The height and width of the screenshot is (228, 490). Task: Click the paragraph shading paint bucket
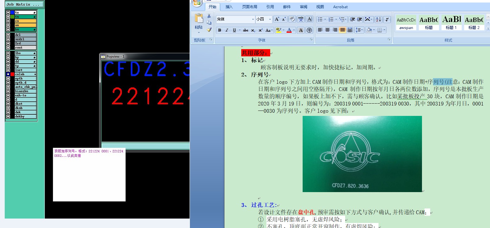tap(370, 30)
